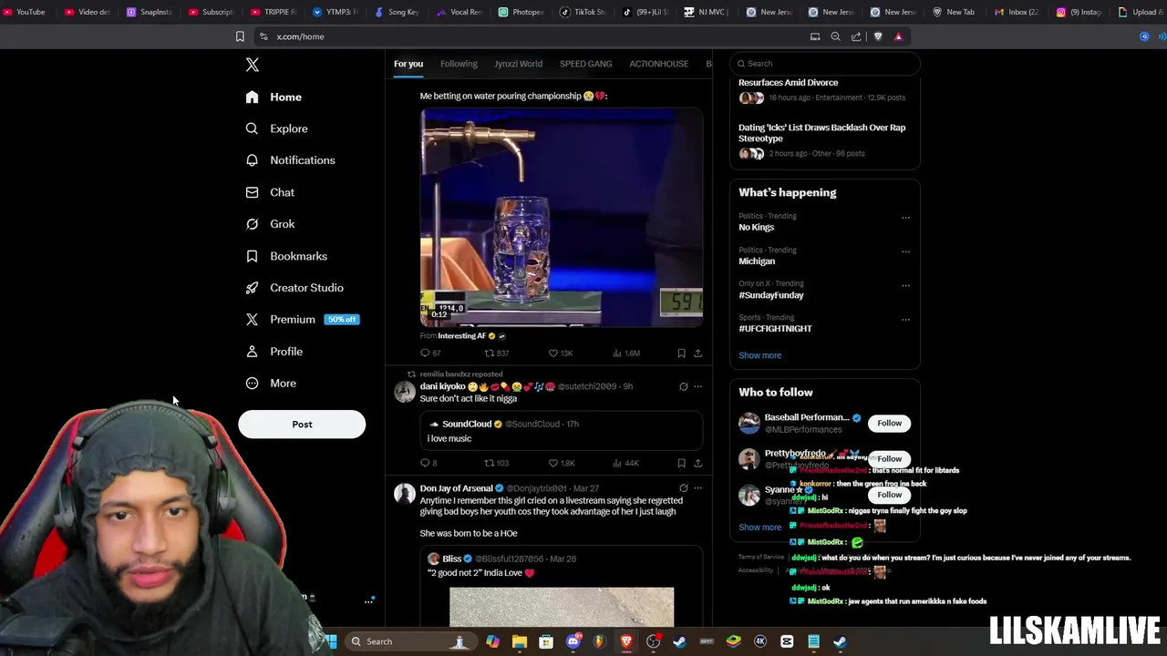Open more options for Michigan trend
Image resolution: width=1167 pixels, height=656 pixels.
click(x=905, y=251)
